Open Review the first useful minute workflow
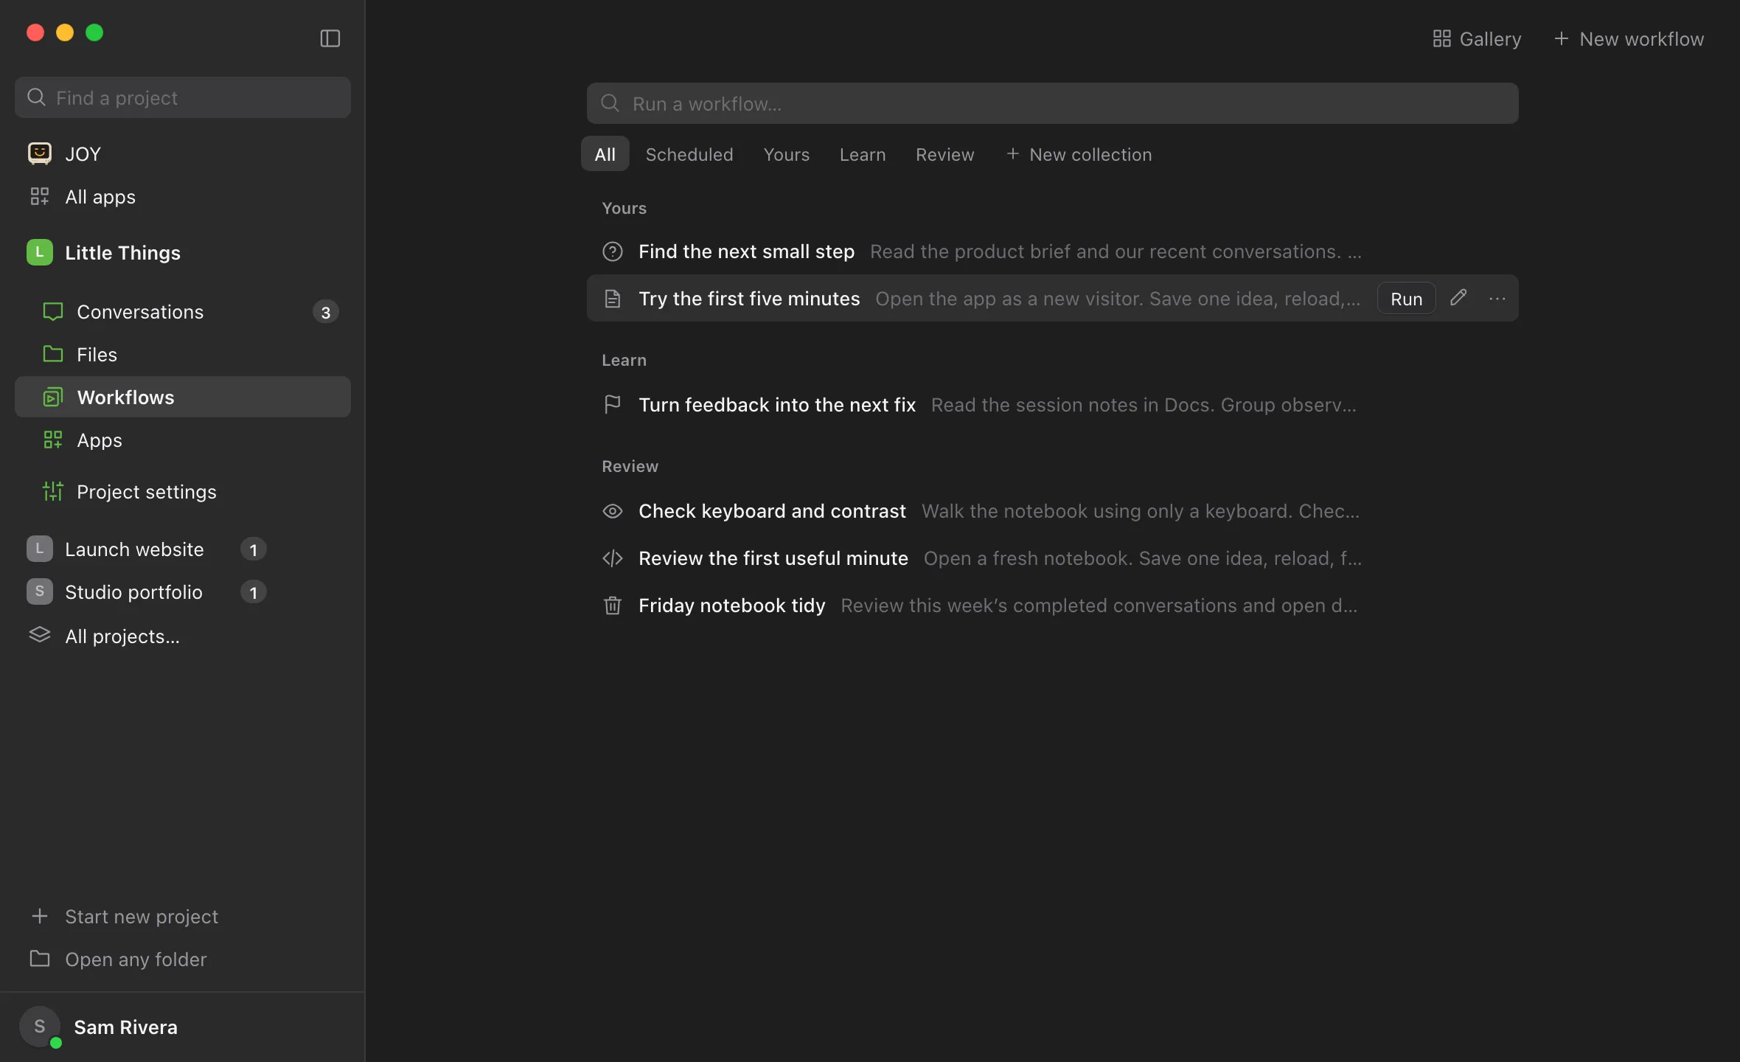1740x1062 pixels. click(x=1052, y=558)
